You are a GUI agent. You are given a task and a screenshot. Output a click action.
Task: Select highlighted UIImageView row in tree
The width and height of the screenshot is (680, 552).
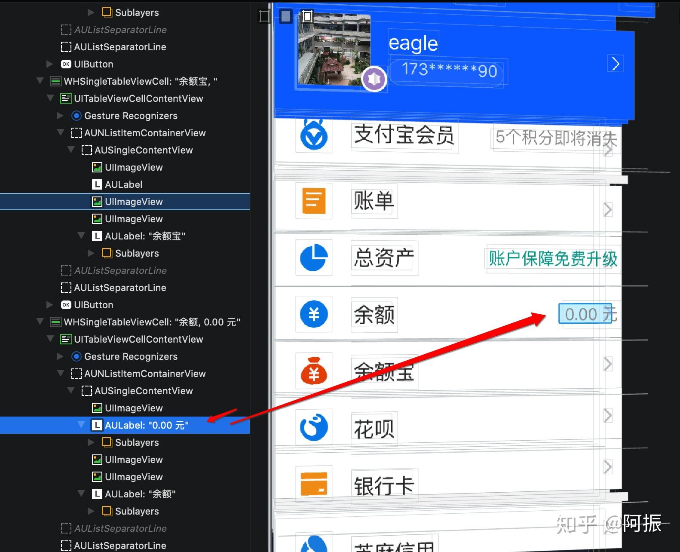click(125, 202)
